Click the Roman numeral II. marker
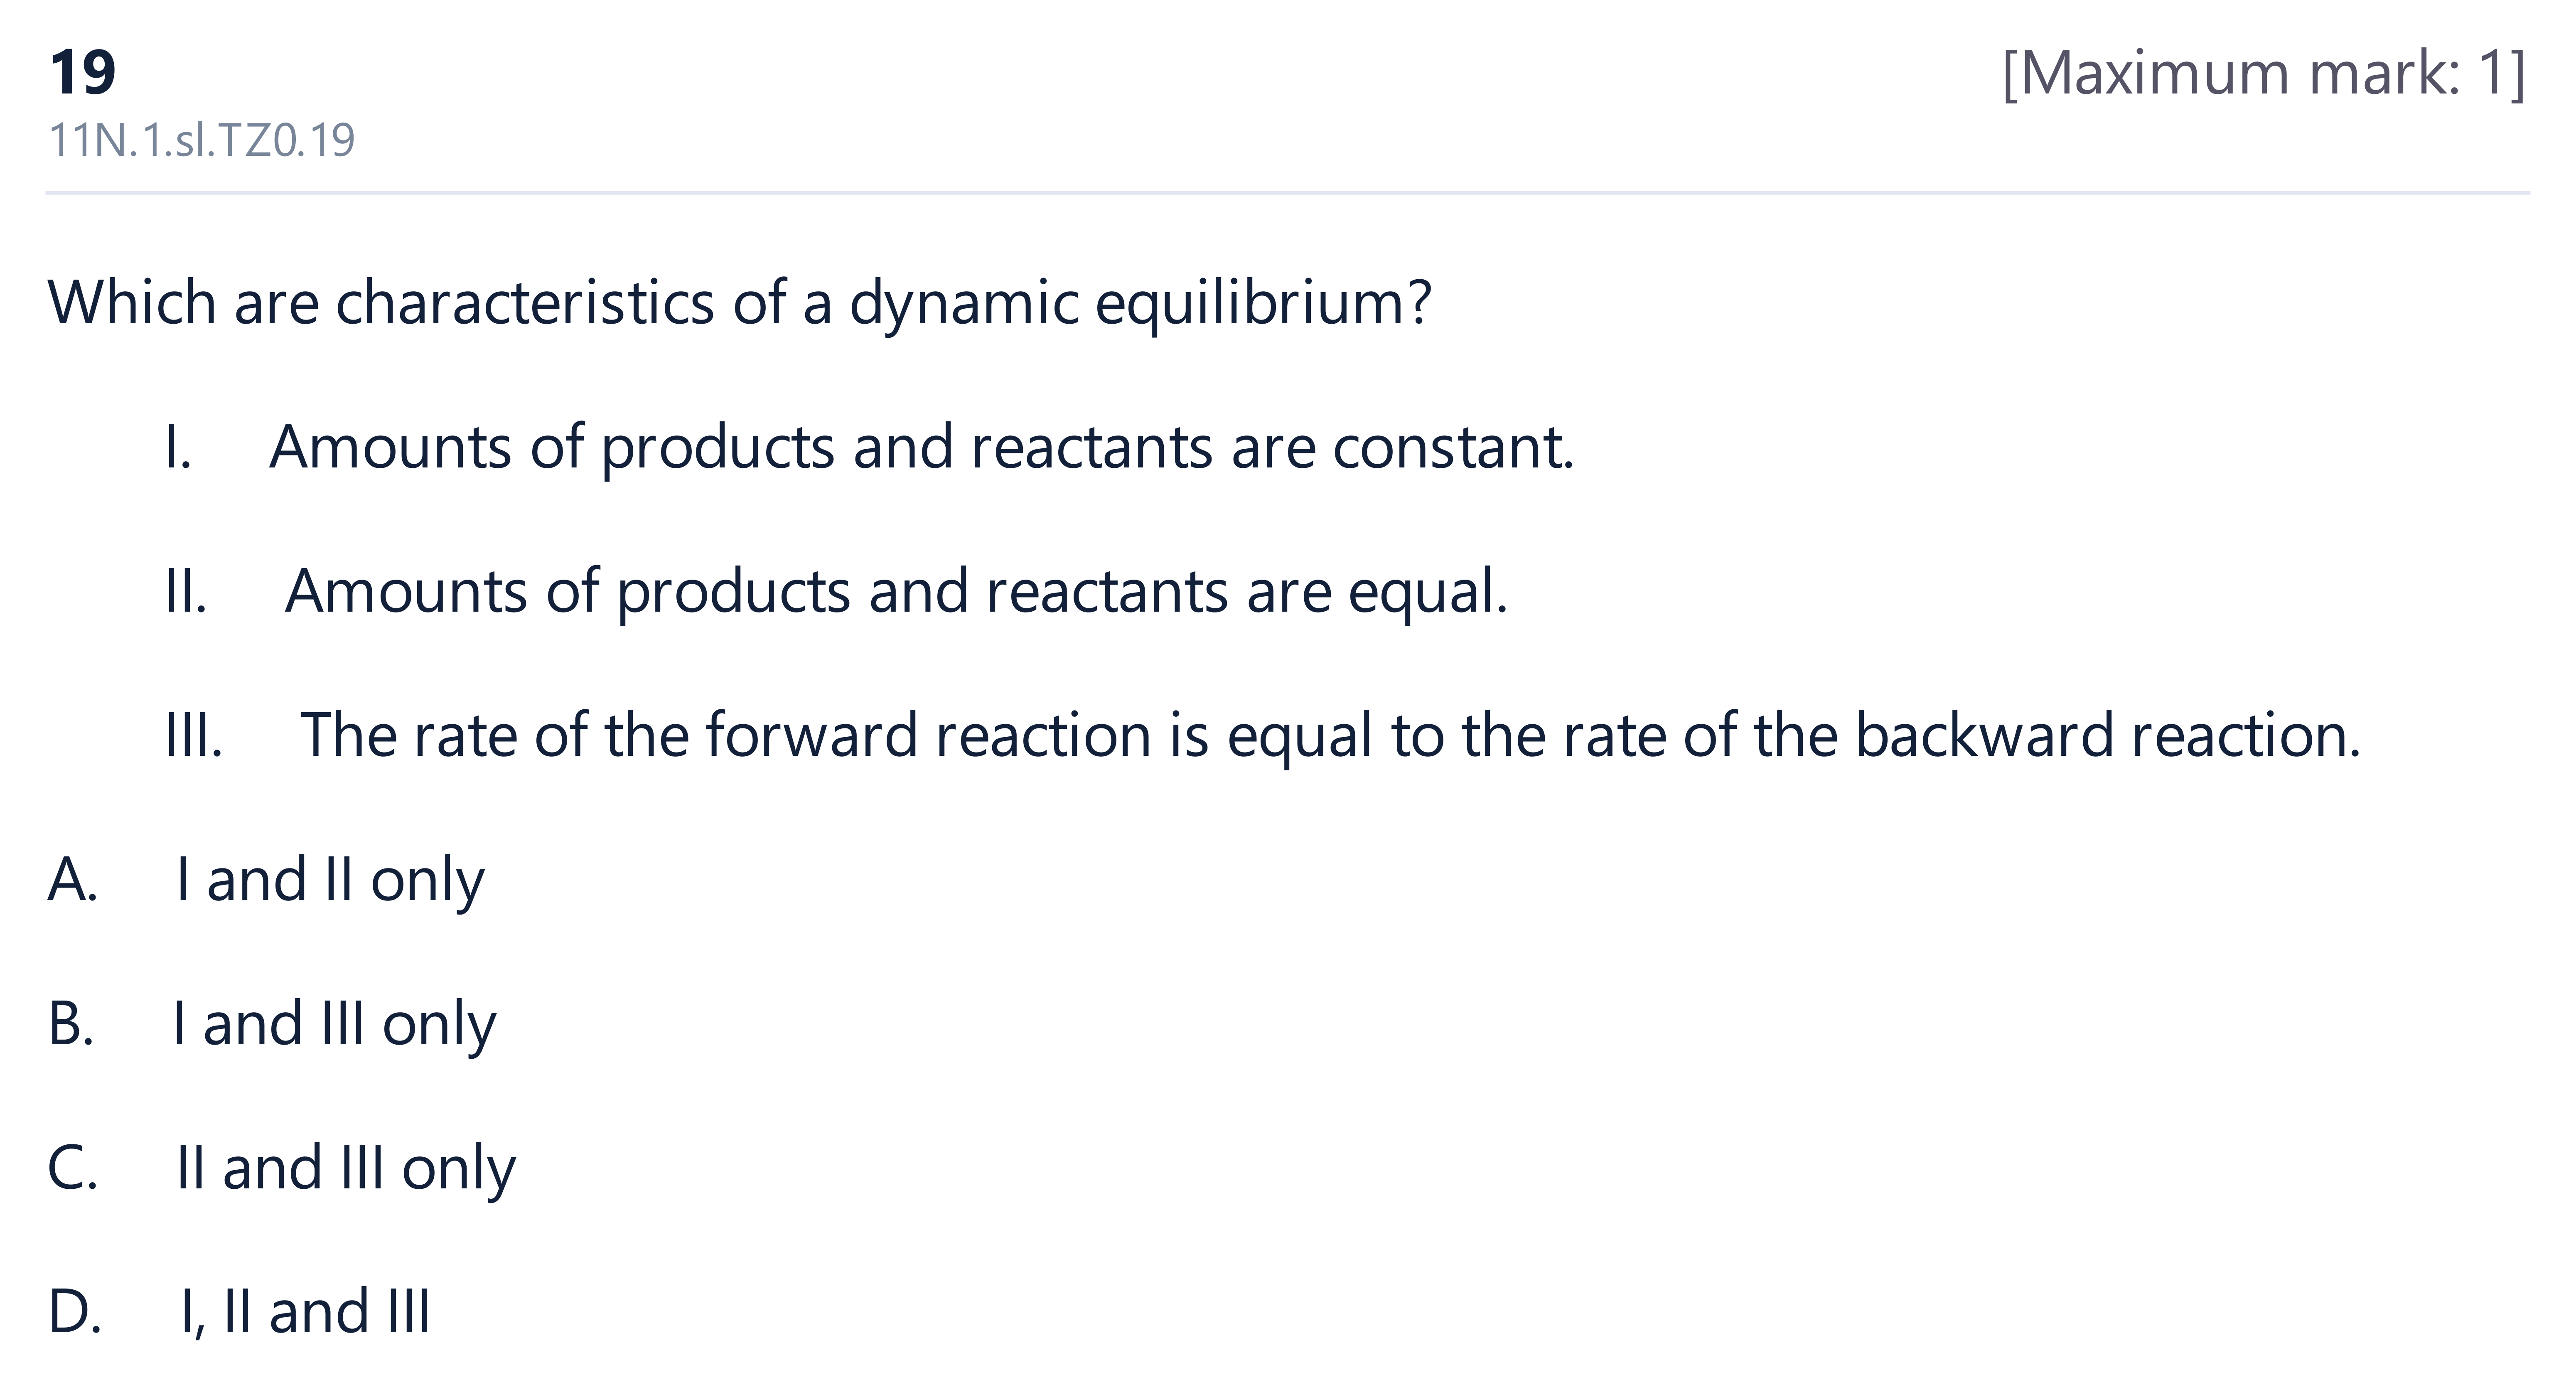 [x=186, y=592]
